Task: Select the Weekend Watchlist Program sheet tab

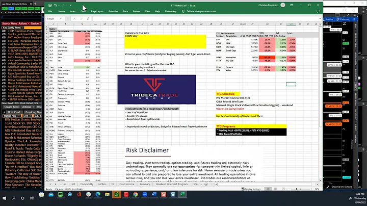Action: pos(172,184)
